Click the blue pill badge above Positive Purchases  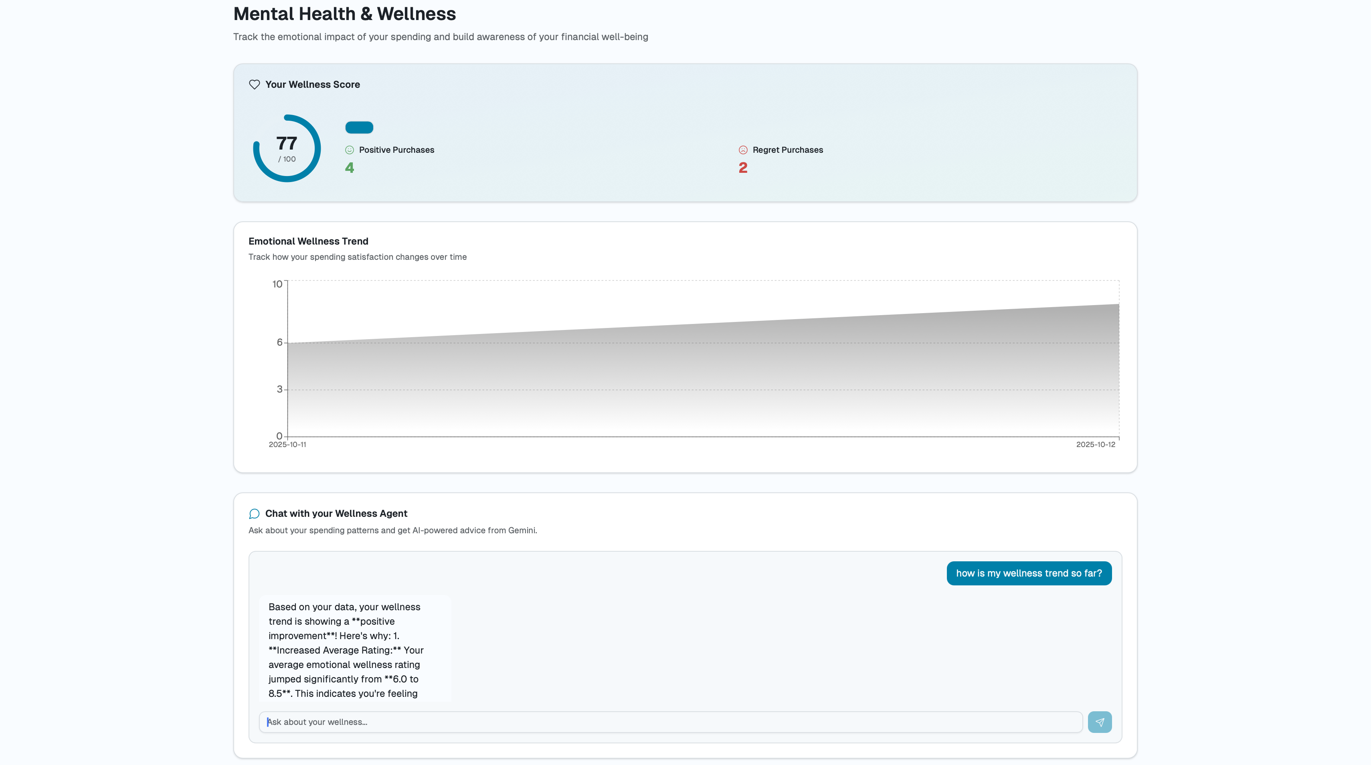[359, 127]
